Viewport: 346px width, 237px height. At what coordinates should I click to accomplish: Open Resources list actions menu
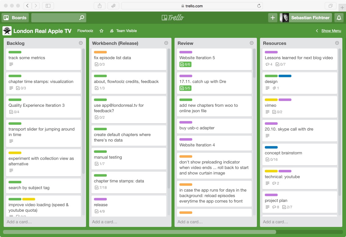tap(337, 43)
